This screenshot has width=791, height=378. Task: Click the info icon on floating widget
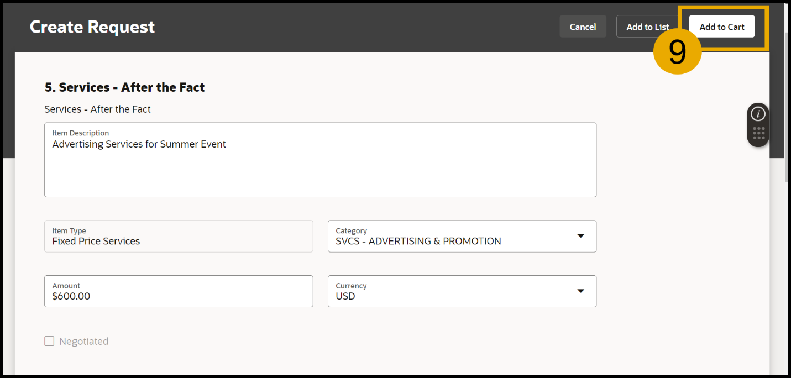758,114
